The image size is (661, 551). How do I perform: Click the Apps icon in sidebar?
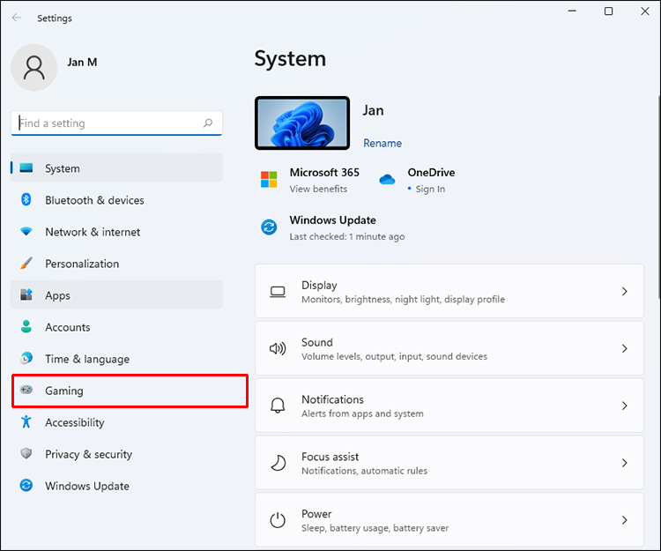click(x=26, y=294)
